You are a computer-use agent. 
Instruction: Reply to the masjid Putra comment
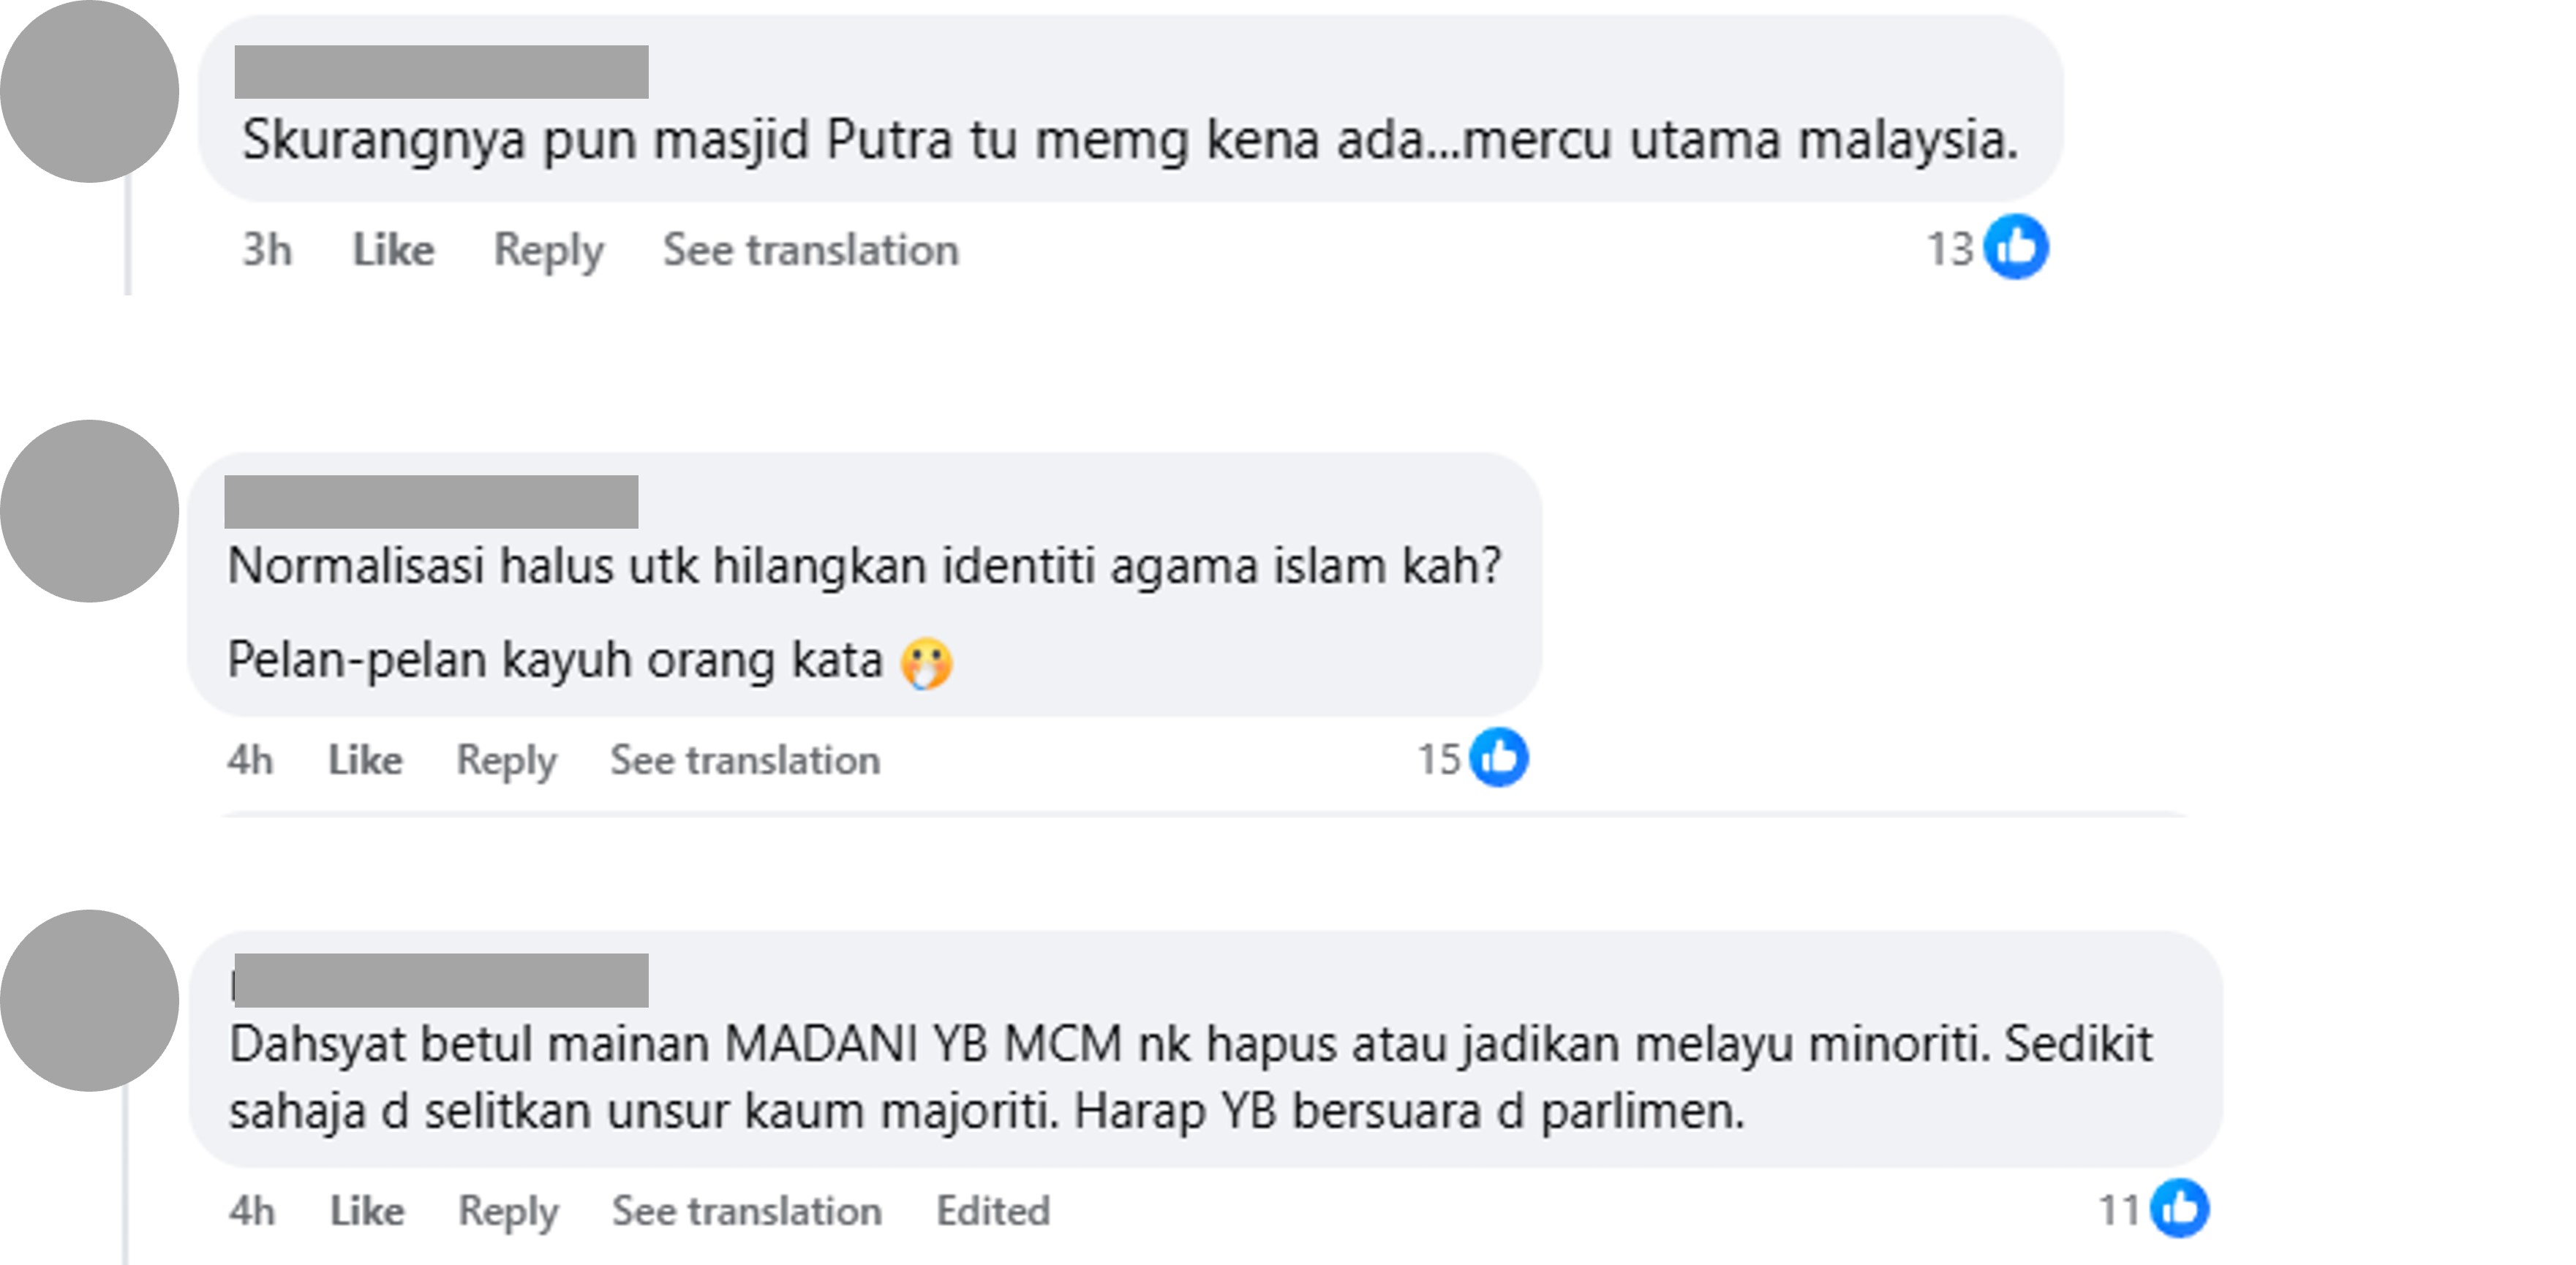pos(548,250)
